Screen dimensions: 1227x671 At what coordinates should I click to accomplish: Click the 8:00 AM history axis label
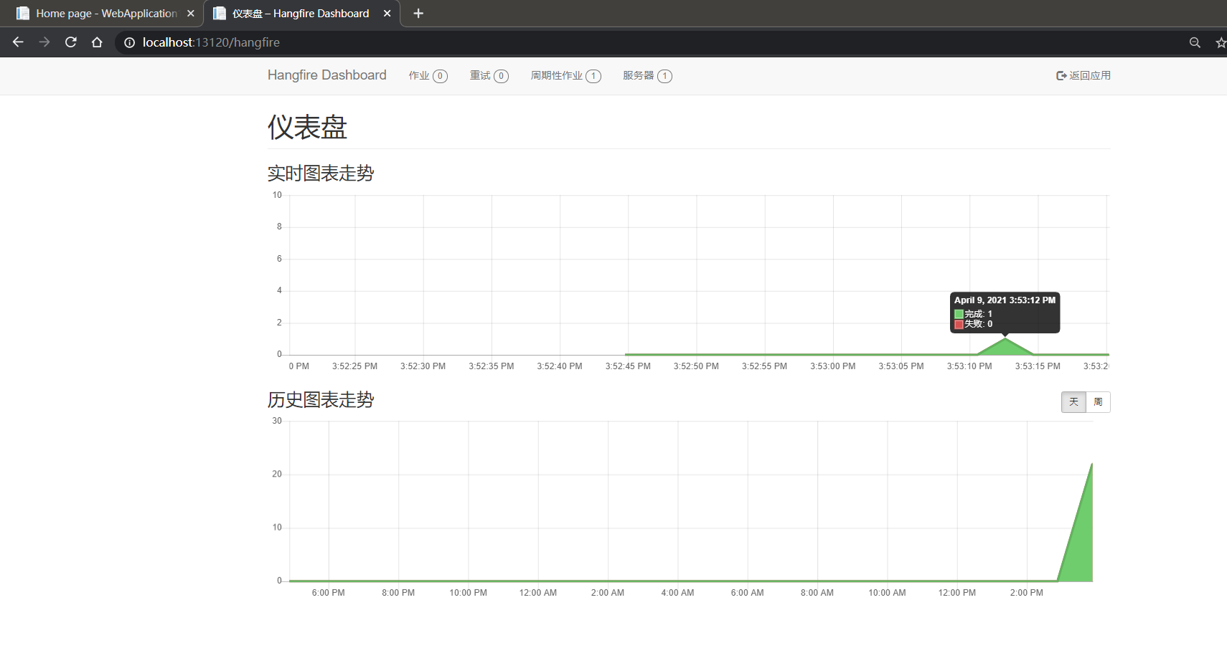[817, 593]
